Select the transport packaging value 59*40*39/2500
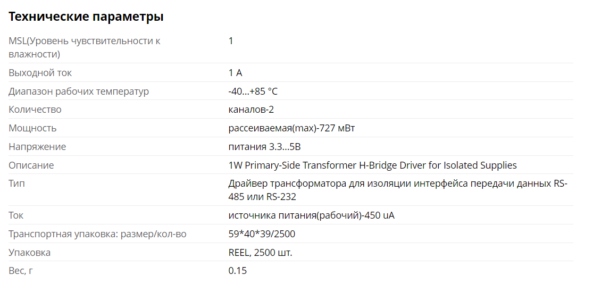The width and height of the screenshot is (593, 283). (262, 234)
